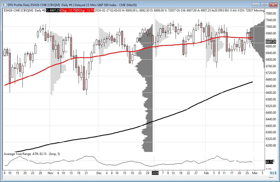Select the Average True Range study label
The image size is (280, 182).
coord(17,154)
